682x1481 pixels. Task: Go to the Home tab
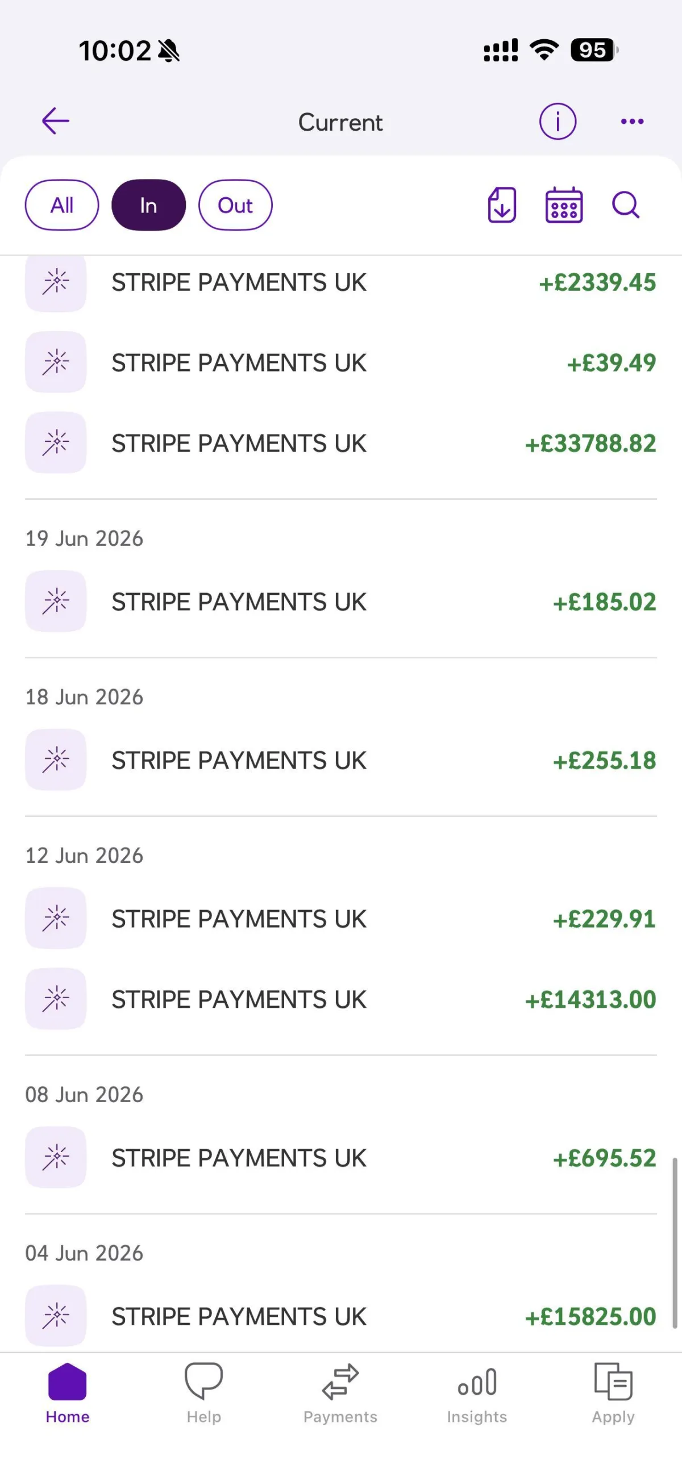(67, 1393)
